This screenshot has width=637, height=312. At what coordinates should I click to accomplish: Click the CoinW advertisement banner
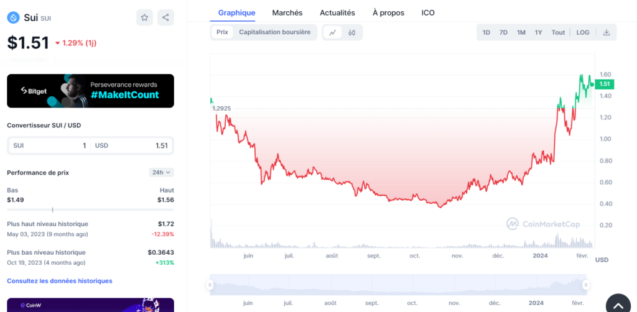(x=90, y=305)
